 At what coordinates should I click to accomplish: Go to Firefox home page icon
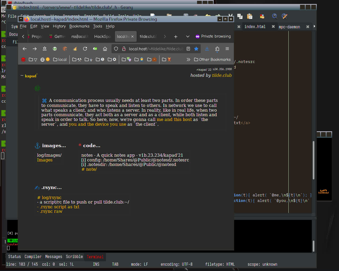pos(105,49)
